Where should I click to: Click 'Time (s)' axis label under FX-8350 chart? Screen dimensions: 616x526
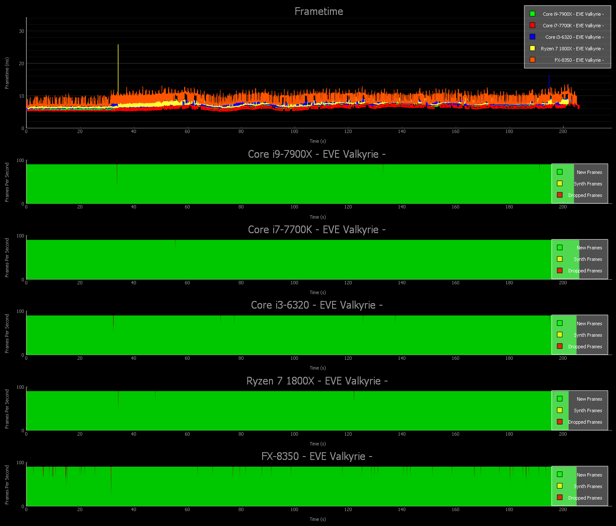point(318,519)
